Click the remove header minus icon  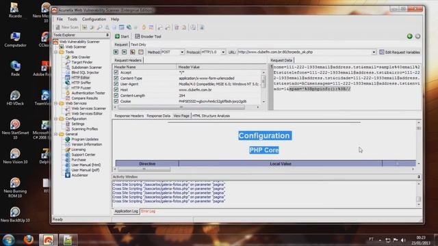pyautogui.click(x=125, y=52)
